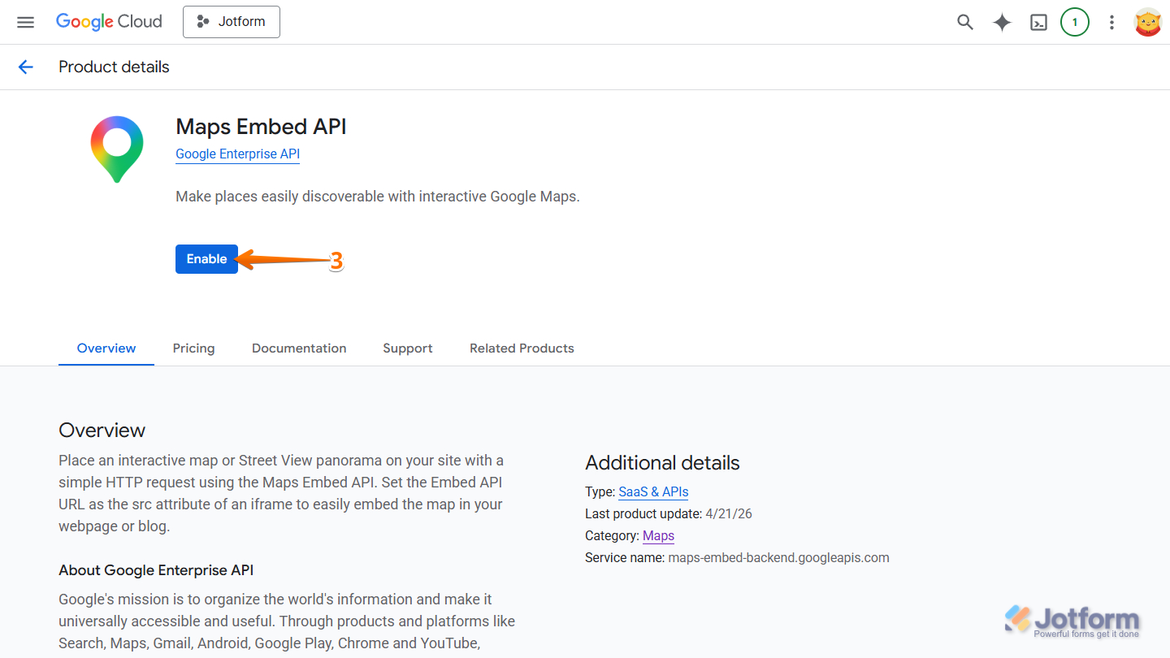
Task: Activate the Cloud Shell terminal icon
Action: coord(1038,22)
